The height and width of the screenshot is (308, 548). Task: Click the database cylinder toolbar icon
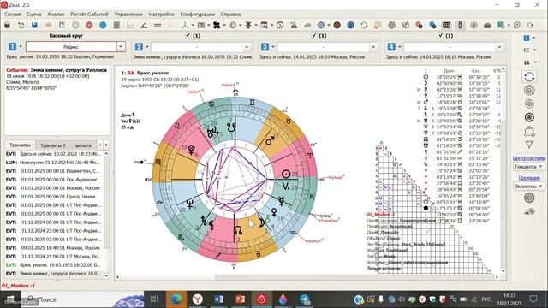8,25
